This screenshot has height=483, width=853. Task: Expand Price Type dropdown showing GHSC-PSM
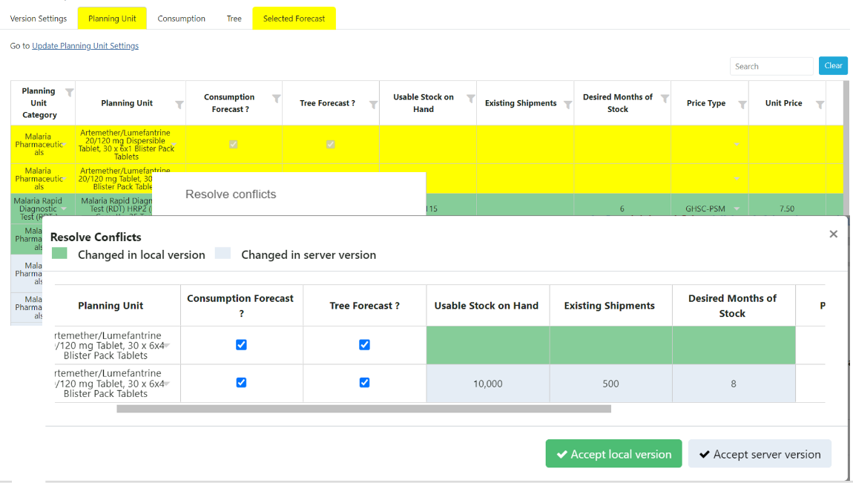[737, 209]
